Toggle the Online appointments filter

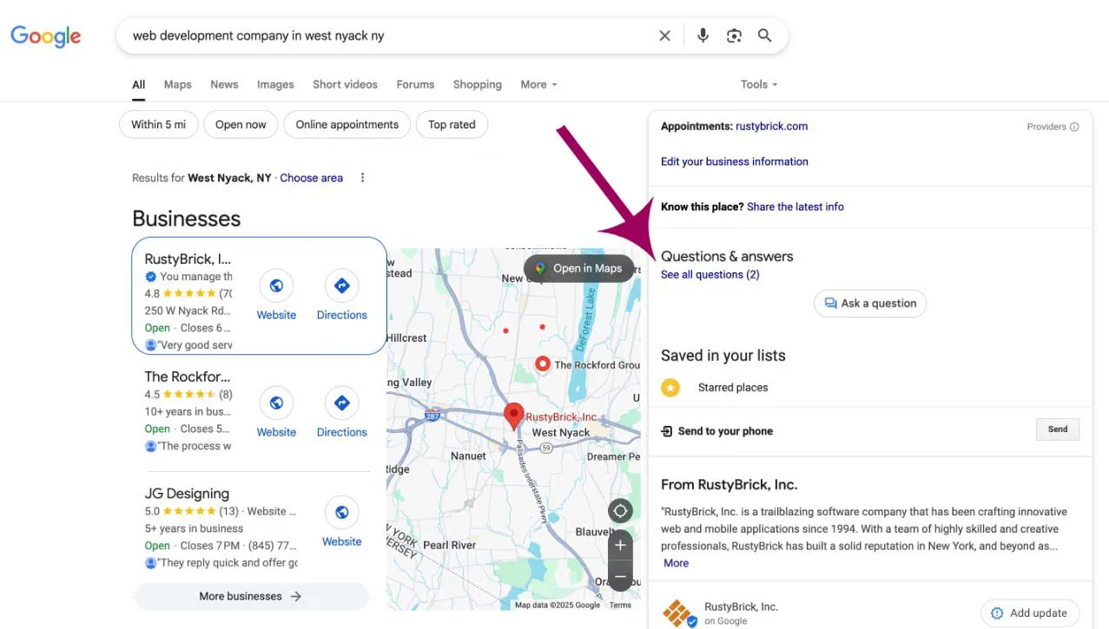(x=347, y=125)
